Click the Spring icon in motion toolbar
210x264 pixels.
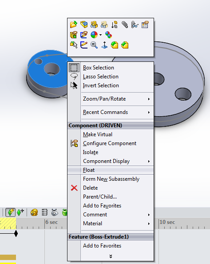click(44, 212)
